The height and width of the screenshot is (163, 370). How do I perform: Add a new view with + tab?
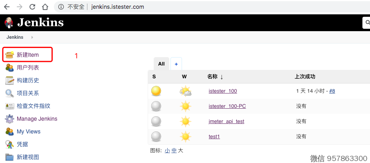pos(176,64)
